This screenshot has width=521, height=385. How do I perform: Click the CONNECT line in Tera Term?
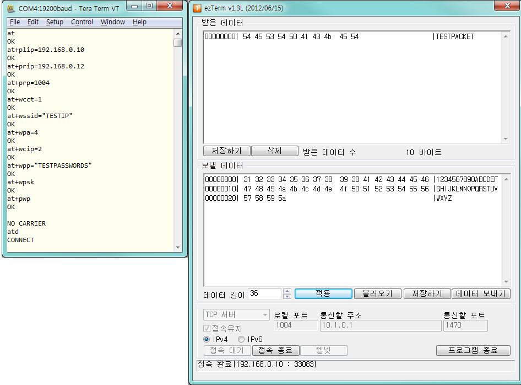tap(20, 240)
